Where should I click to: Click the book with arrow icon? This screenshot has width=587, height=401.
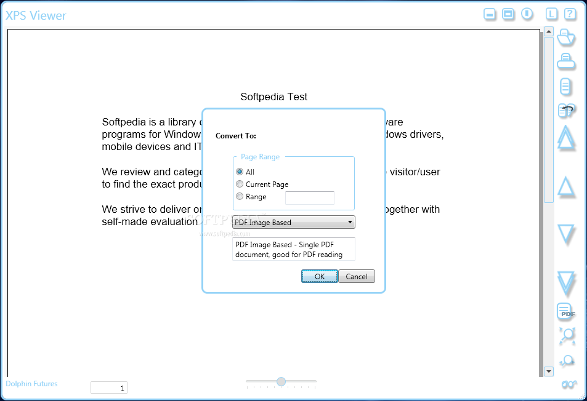click(565, 111)
